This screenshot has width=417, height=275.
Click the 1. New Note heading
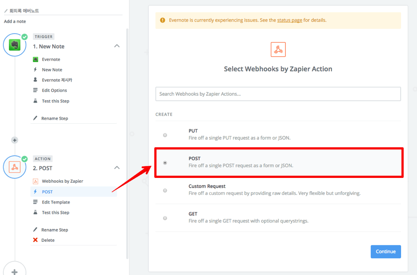click(49, 46)
